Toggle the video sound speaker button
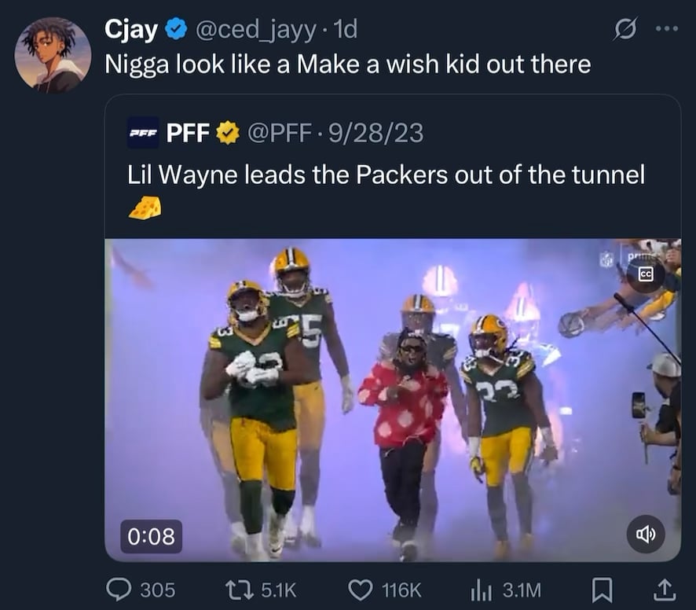This screenshot has width=696, height=610. [x=646, y=535]
